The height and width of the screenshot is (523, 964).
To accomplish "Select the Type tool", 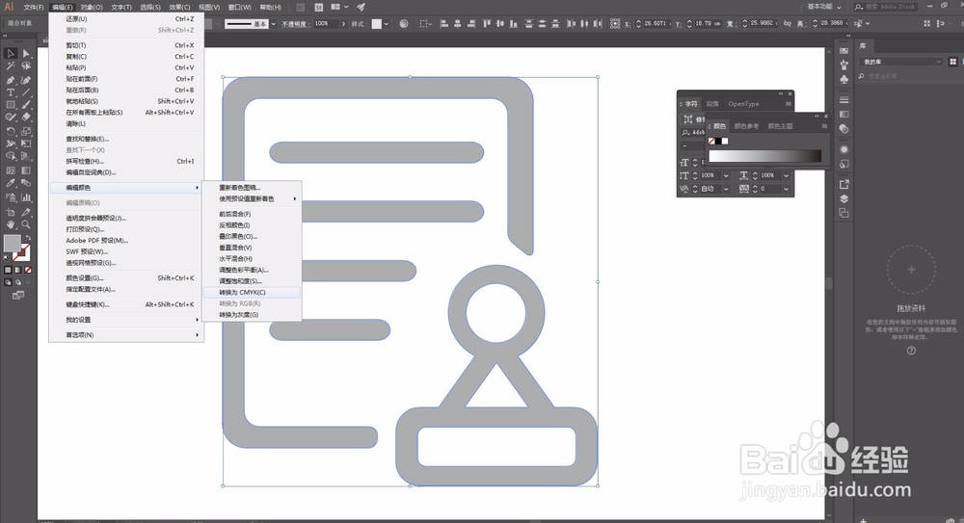I will pyautogui.click(x=11, y=92).
